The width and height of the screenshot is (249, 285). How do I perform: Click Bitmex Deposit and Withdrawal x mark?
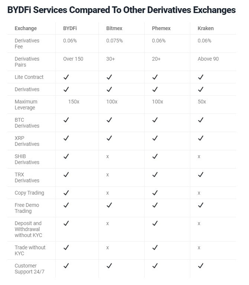pos(107,224)
